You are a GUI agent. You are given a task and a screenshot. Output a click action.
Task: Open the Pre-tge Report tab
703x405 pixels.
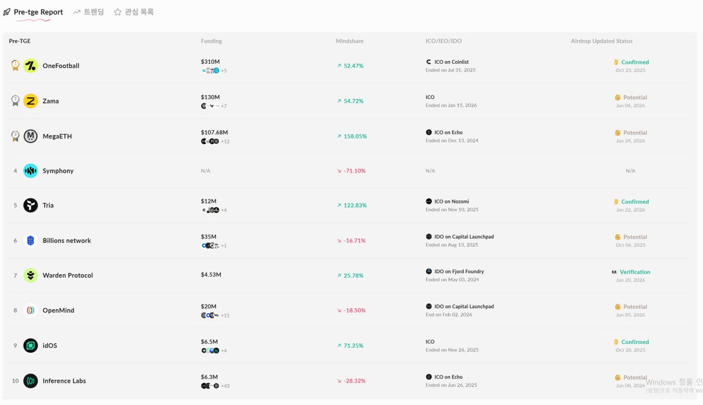(x=34, y=12)
